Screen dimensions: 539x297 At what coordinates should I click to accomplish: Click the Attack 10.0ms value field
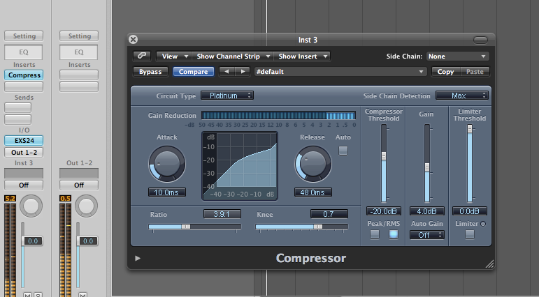pyautogui.click(x=167, y=192)
